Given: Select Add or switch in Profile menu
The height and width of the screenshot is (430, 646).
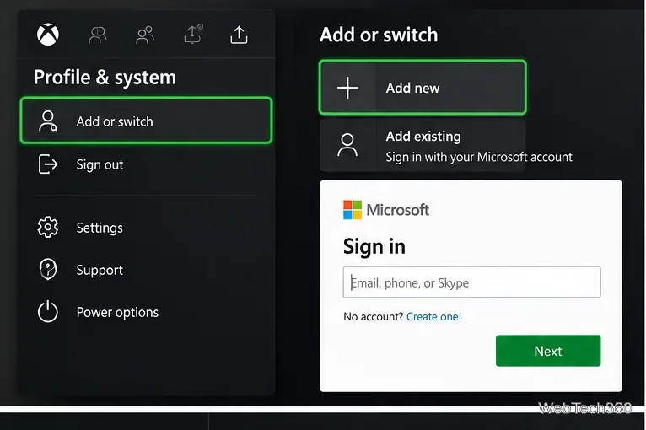Looking at the screenshot, I should pos(146,121).
